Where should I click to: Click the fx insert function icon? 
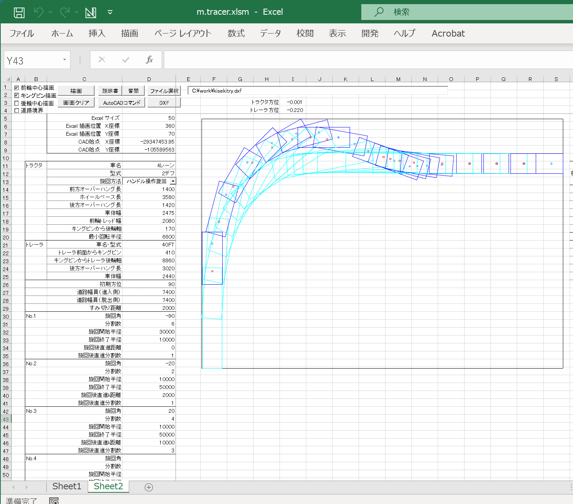[149, 60]
